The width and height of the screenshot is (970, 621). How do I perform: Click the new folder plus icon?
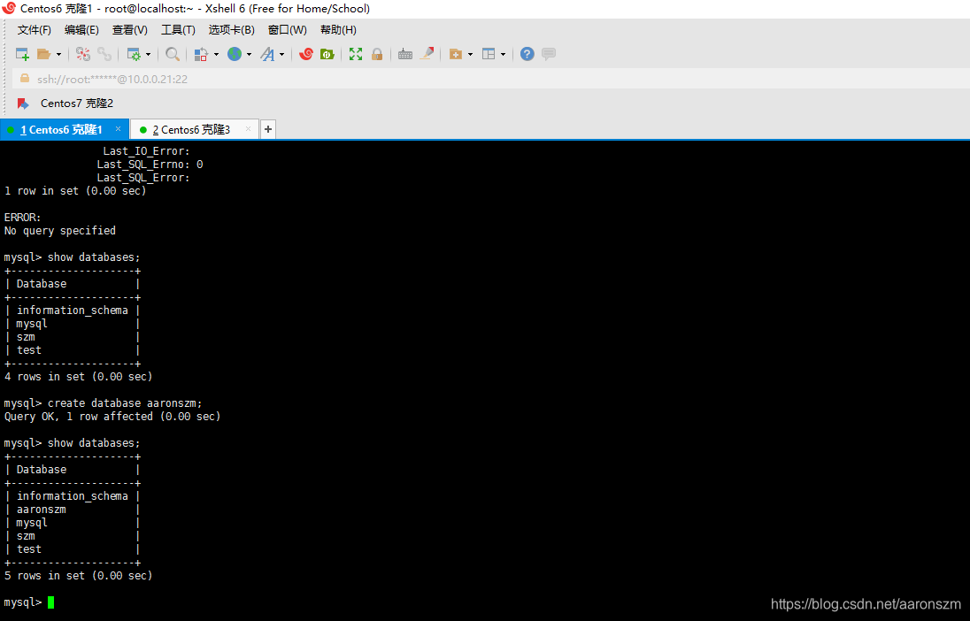(455, 55)
